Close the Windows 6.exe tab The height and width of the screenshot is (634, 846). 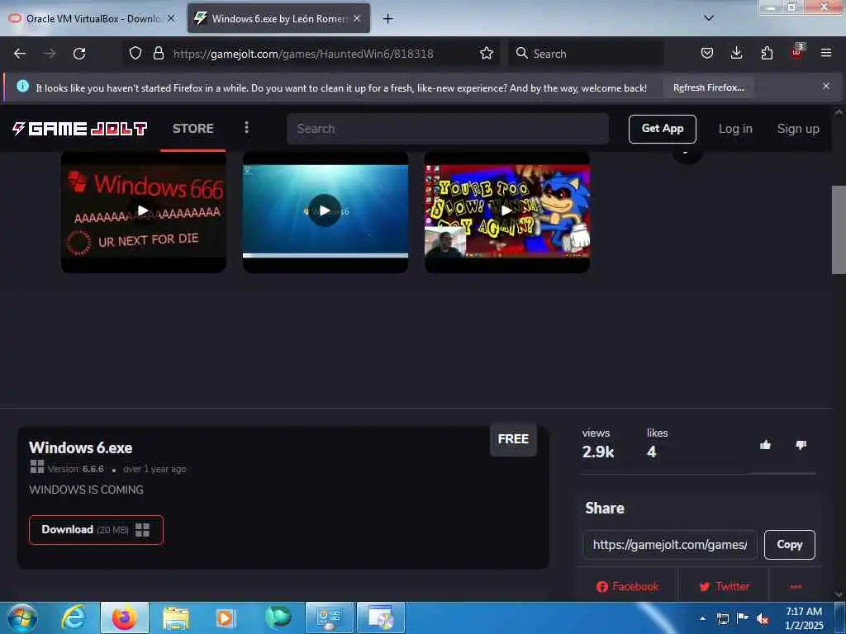[357, 18]
